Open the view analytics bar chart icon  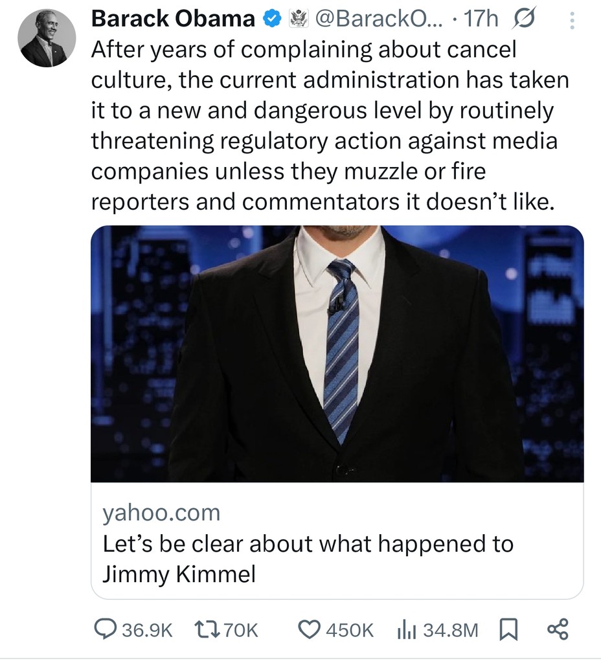point(405,629)
